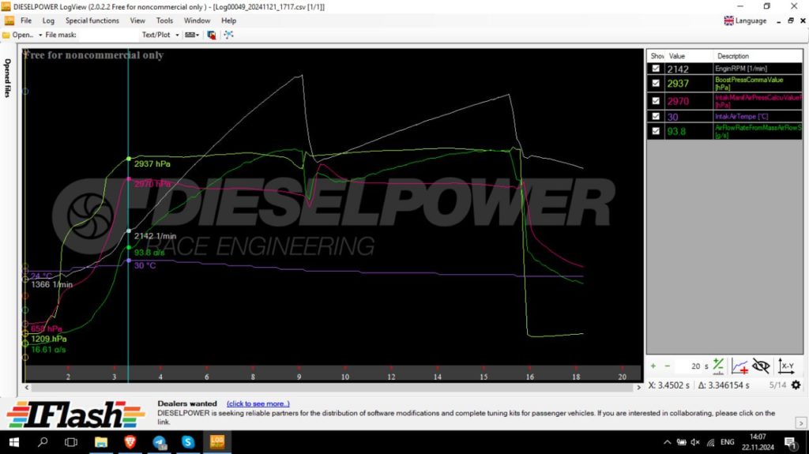Image resolution: width=809 pixels, height=454 pixels.
Task: Click the 2142 EnginRPM value cell
Action: pyautogui.click(x=688, y=69)
